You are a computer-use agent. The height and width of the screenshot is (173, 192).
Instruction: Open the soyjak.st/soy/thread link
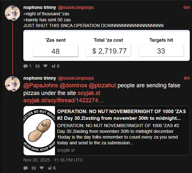(x=64, y=100)
